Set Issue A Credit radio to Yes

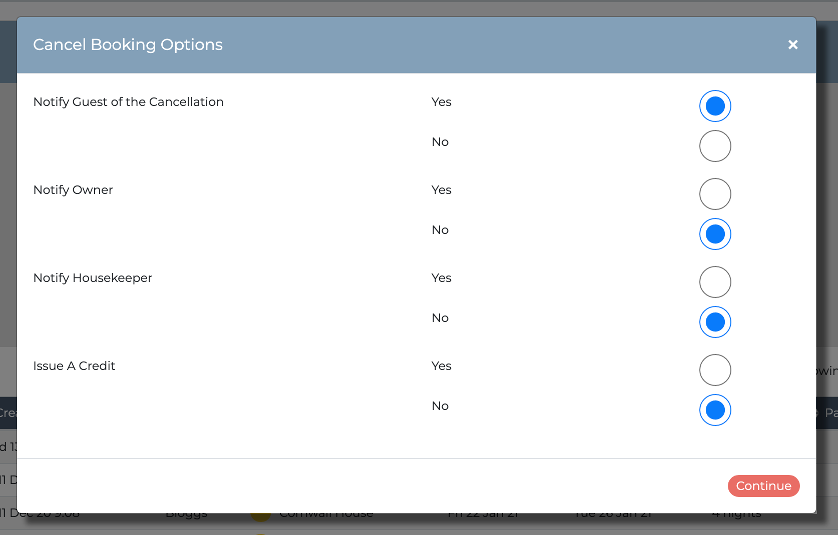(x=715, y=370)
